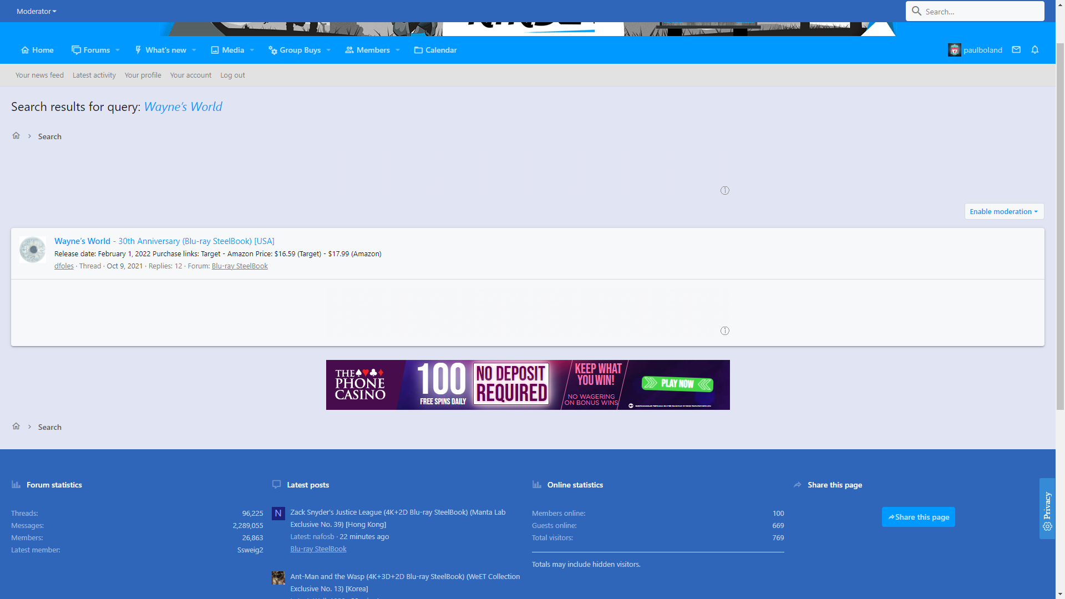
Task: Open Wayne's World 30th Anniversary thread
Action: tap(164, 241)
